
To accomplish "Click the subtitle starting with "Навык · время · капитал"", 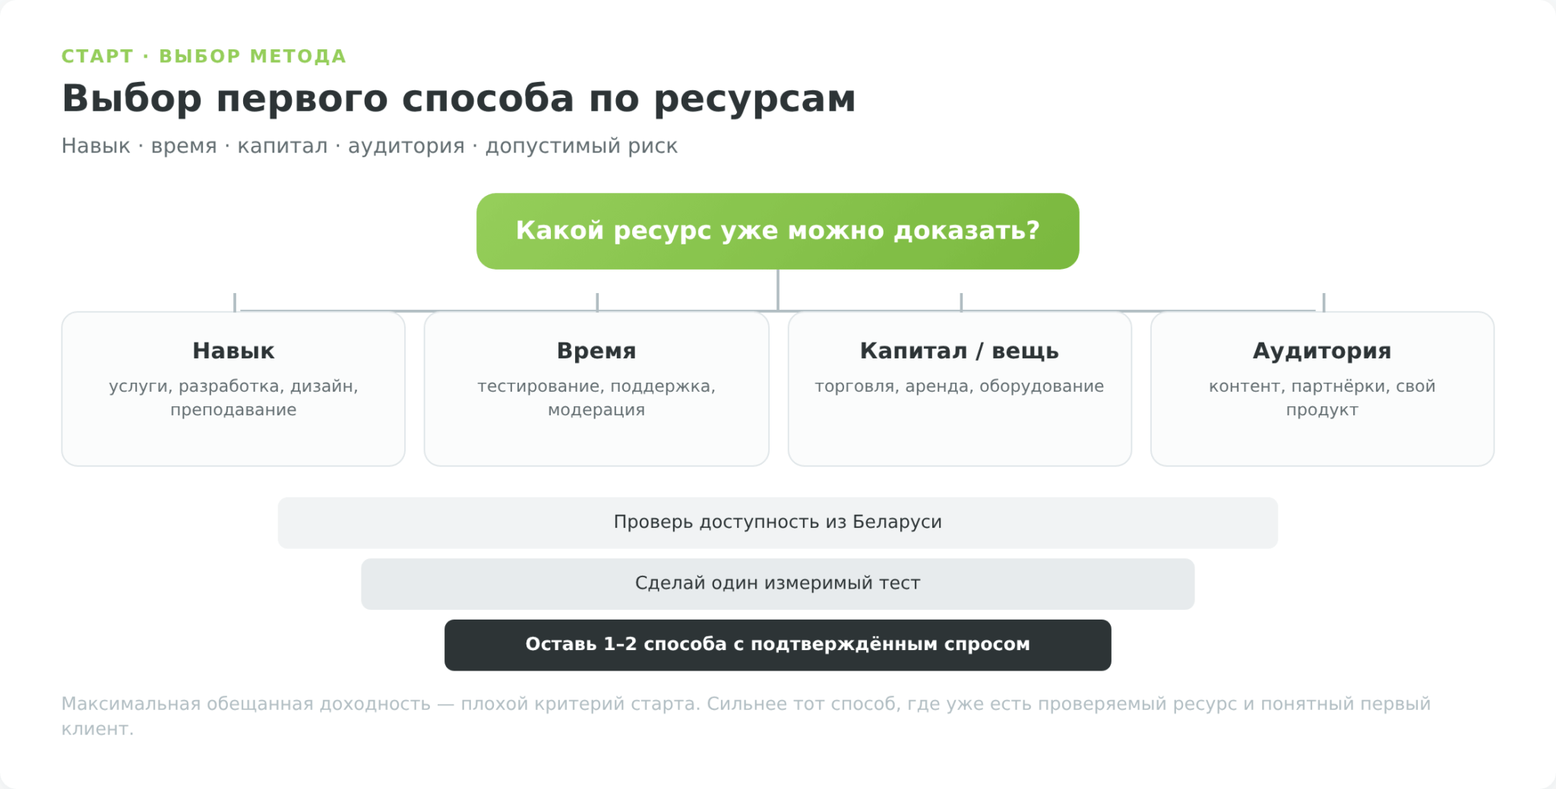I will tap(369, 146).
